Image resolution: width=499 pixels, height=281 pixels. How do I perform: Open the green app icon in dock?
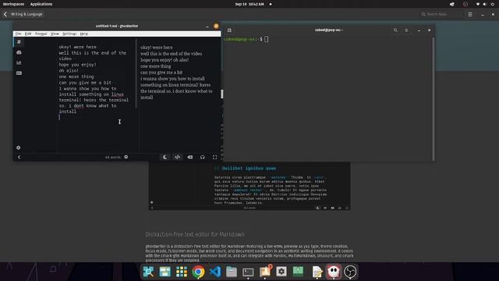tap(298, 271)
